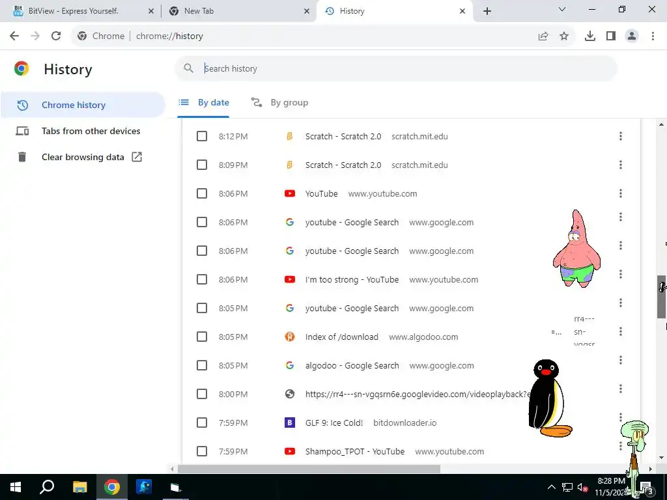Click the bitdownloader B favicon
This screenshot has width=667, height=500.
coord(290,423)
